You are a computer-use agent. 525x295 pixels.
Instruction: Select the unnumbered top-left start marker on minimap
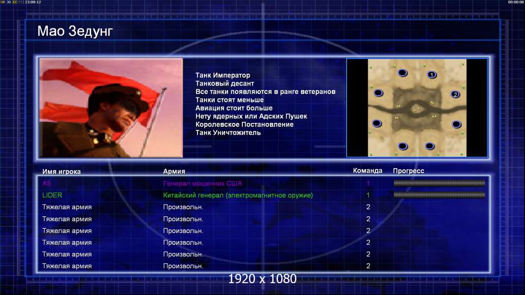402,73
